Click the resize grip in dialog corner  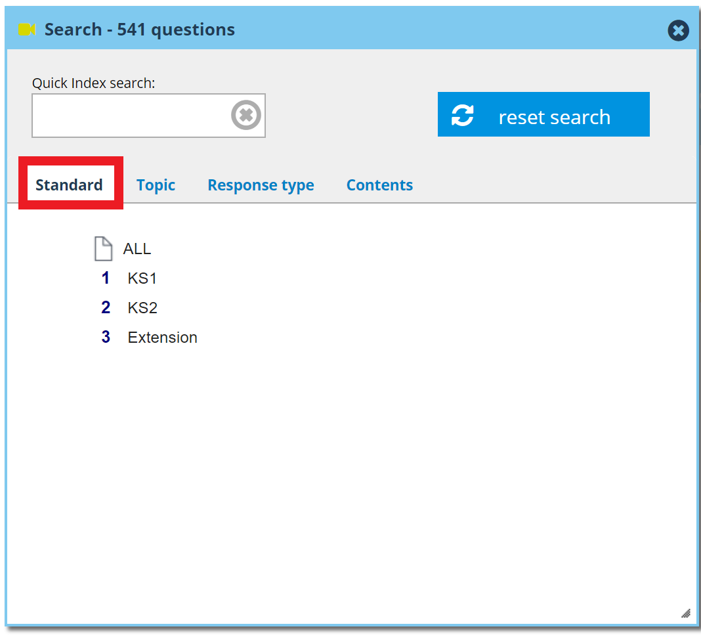point(685,613)
